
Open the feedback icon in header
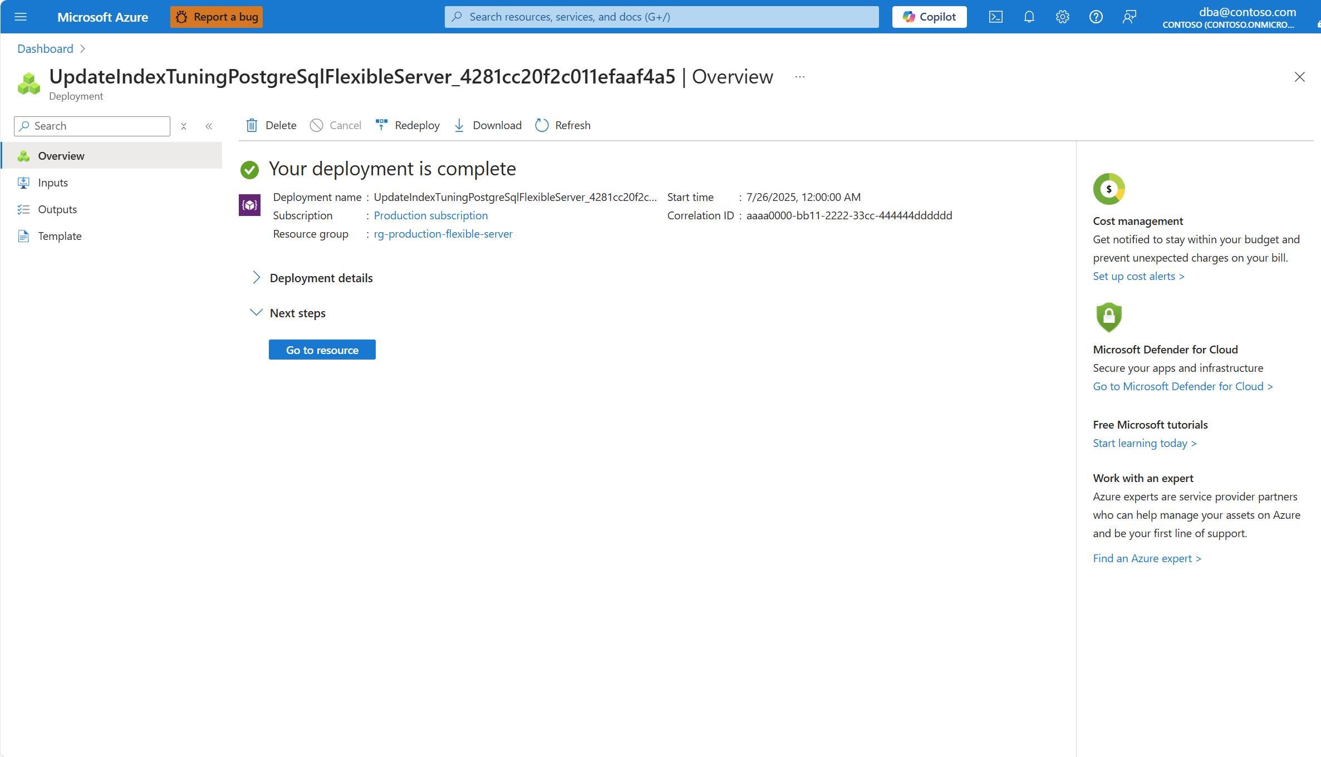(1129, 17)
